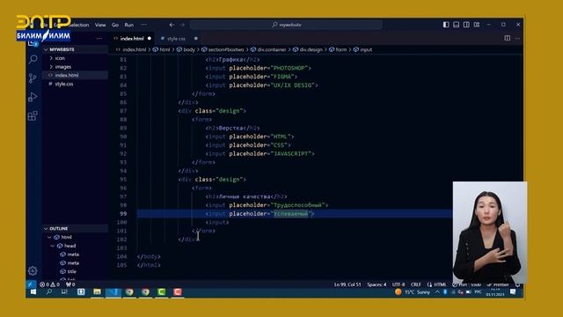This screenshot has width=563, height=317.
Task: Click the mywebsite command center search box
Action: pos(286,25)
